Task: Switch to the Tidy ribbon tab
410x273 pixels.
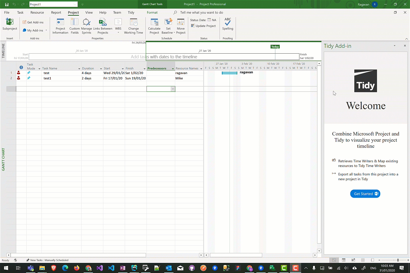Action: [131, 12]
